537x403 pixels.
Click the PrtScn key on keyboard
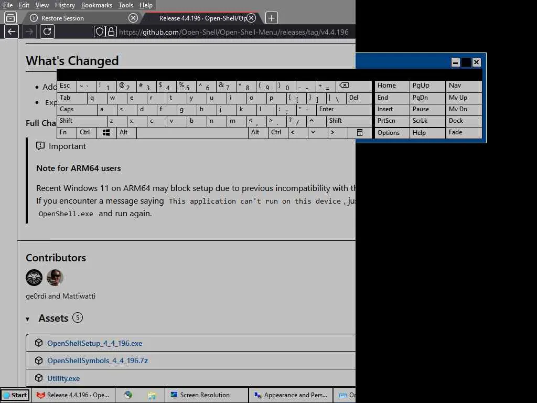[392, 121]
